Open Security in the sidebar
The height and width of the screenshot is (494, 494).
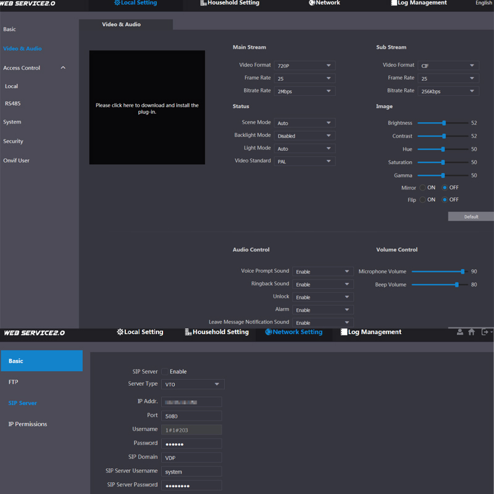[x=13, y=141]
